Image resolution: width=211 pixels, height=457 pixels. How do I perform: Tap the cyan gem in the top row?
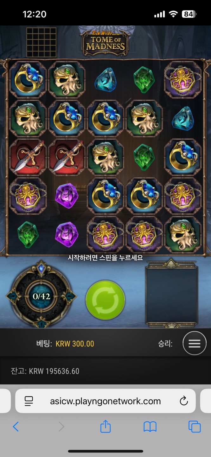(105, 80)
